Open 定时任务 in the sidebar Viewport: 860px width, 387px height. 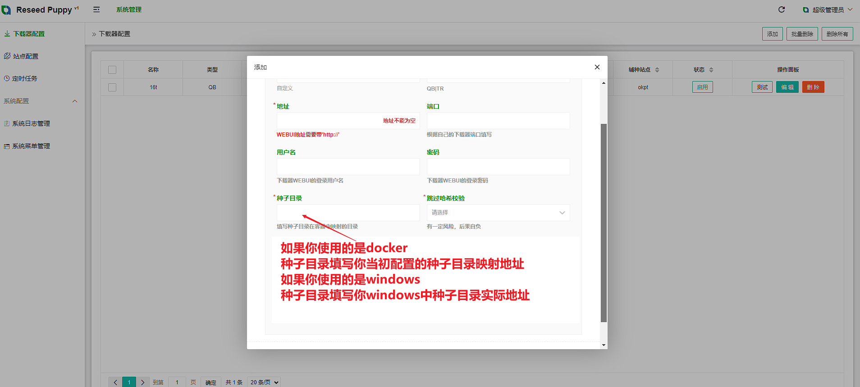(24, 78)
